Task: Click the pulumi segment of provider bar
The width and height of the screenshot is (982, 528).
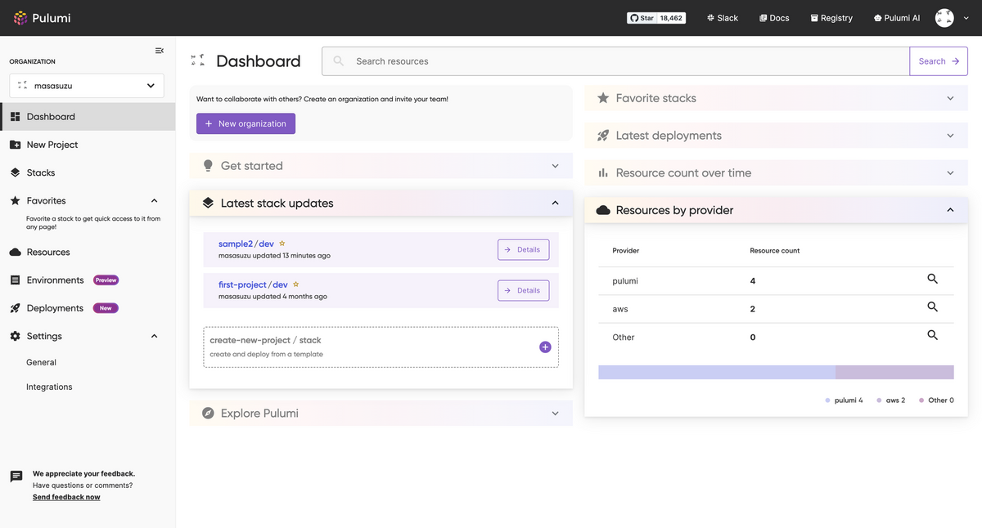Action: (x=717, y=373)
